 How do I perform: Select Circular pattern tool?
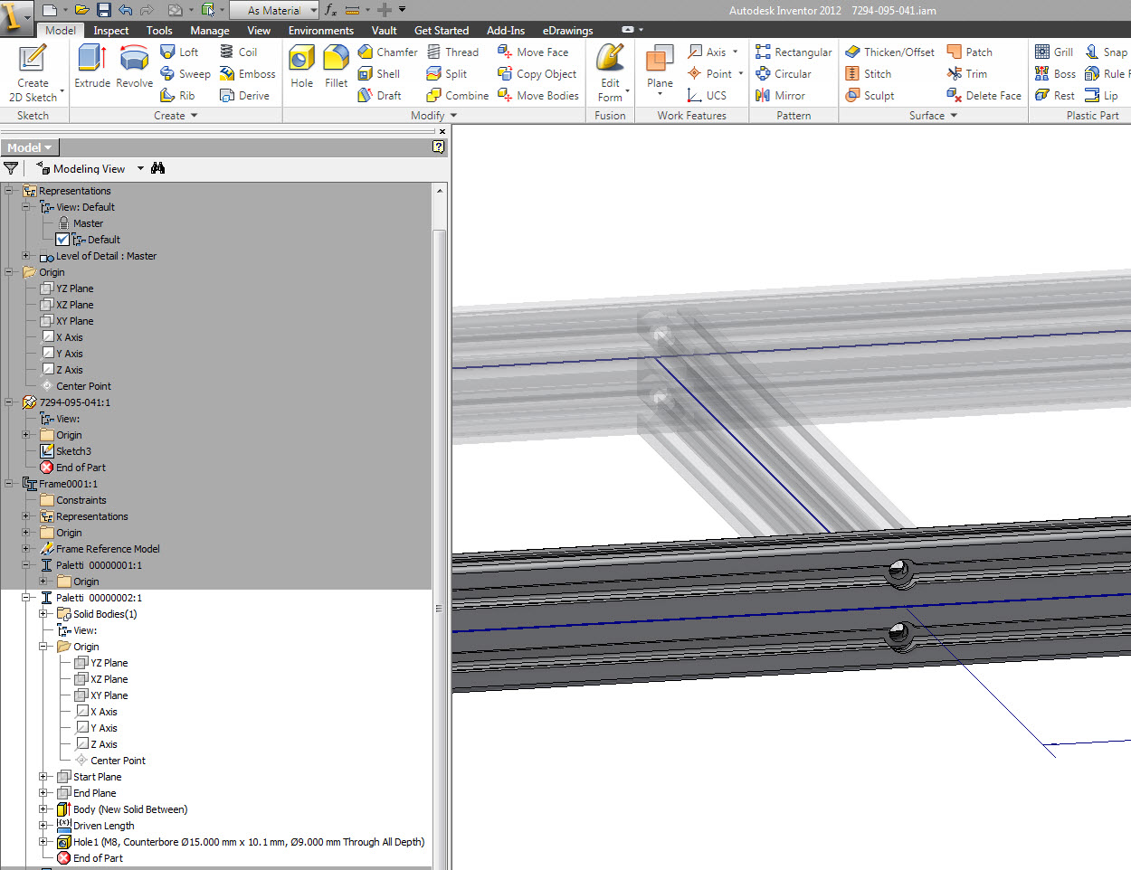[784, 73]
